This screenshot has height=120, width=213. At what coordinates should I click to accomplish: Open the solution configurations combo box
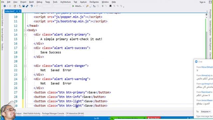click(x=47, y=6)
